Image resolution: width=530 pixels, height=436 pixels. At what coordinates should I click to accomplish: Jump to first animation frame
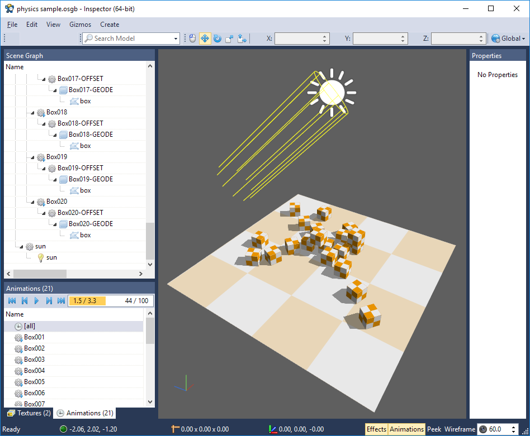pyautogui.click(x=12, y=301)
